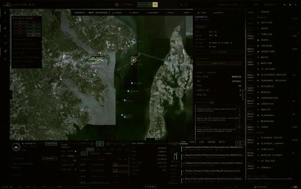
Task: Click the COMMS button at bottom
Action: pos(150,187)
